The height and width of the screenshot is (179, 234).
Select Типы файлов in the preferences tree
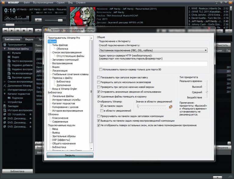pyautogui.click(x=60, y=45)
